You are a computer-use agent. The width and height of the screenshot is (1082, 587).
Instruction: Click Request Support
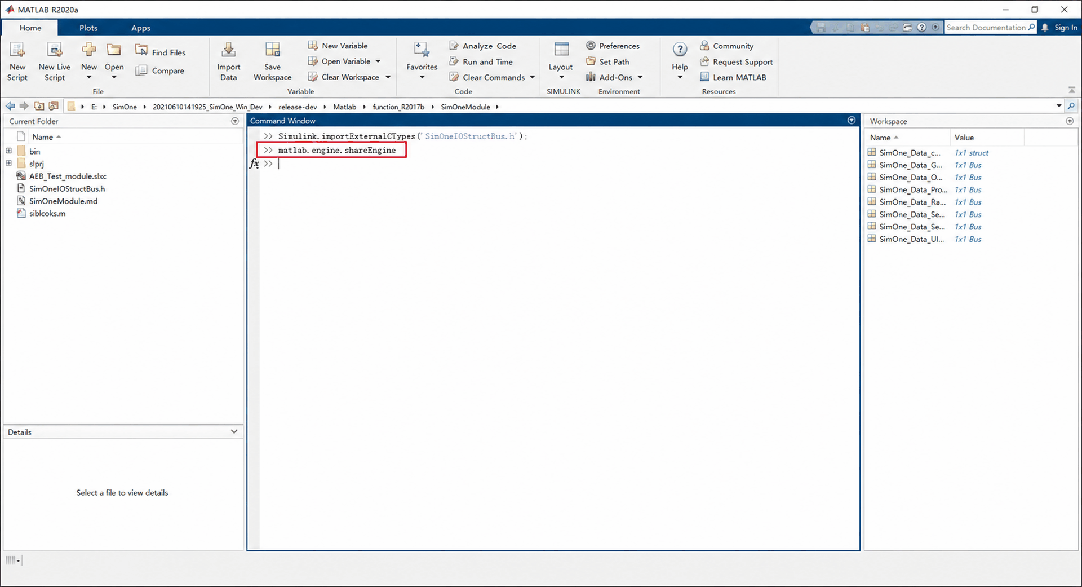(x=737, y=61)
